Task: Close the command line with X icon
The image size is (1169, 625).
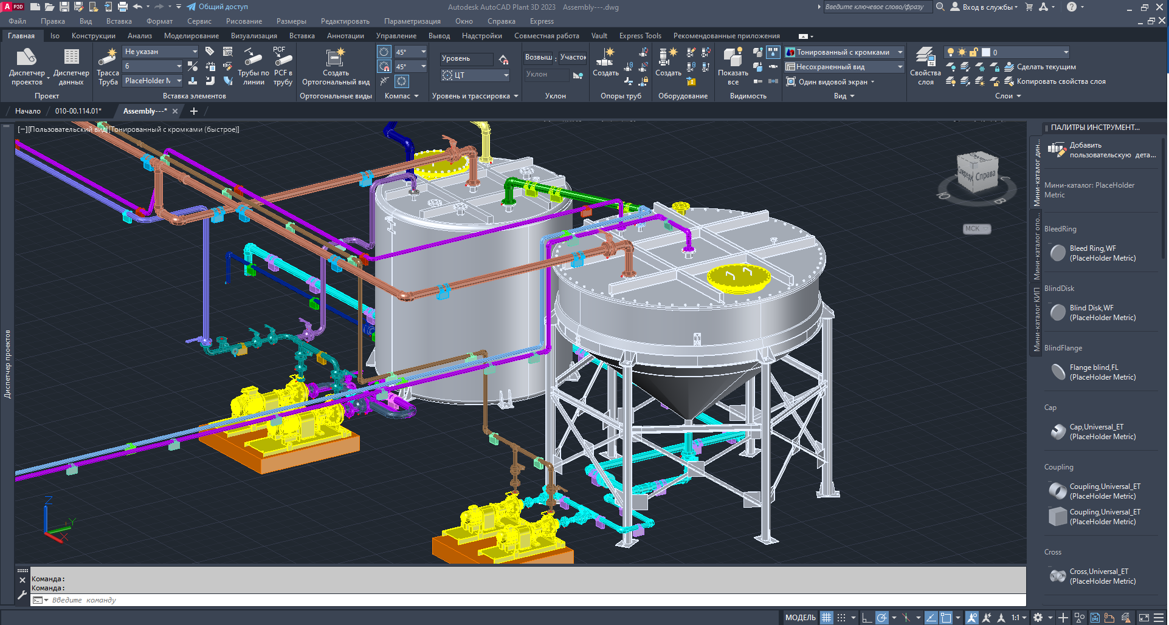Action: coord(22,580)
